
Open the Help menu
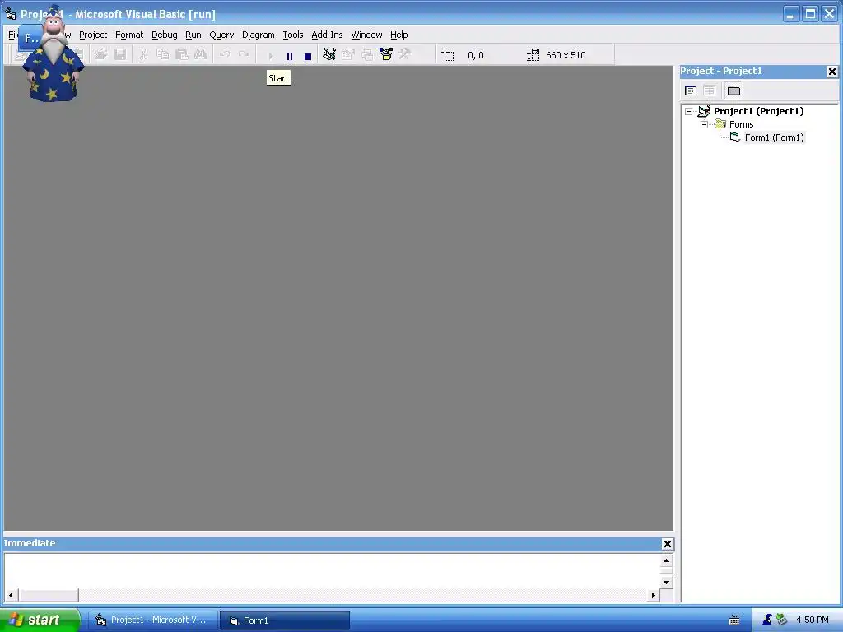click(x=399, y=35)
